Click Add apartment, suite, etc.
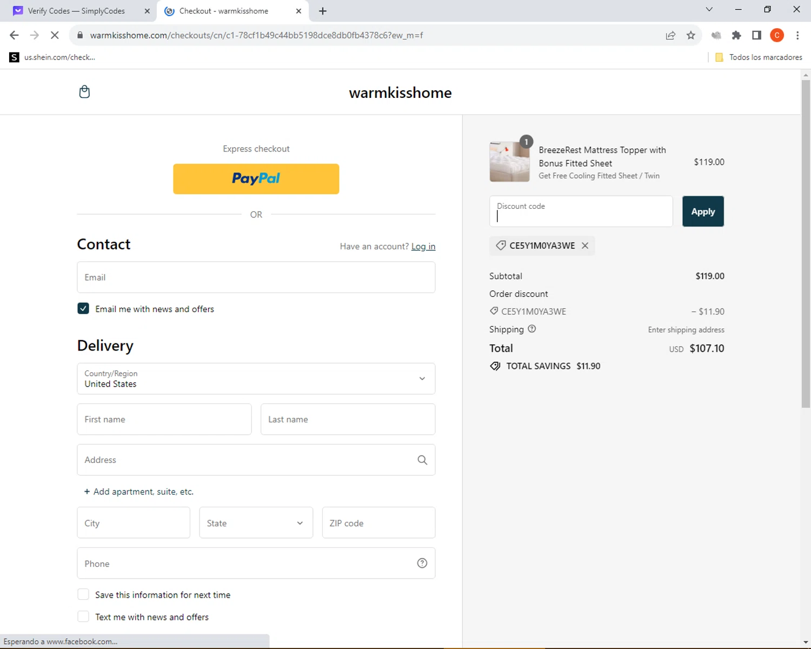The width and height of the screenshot is (811, 649). (138, 492)
